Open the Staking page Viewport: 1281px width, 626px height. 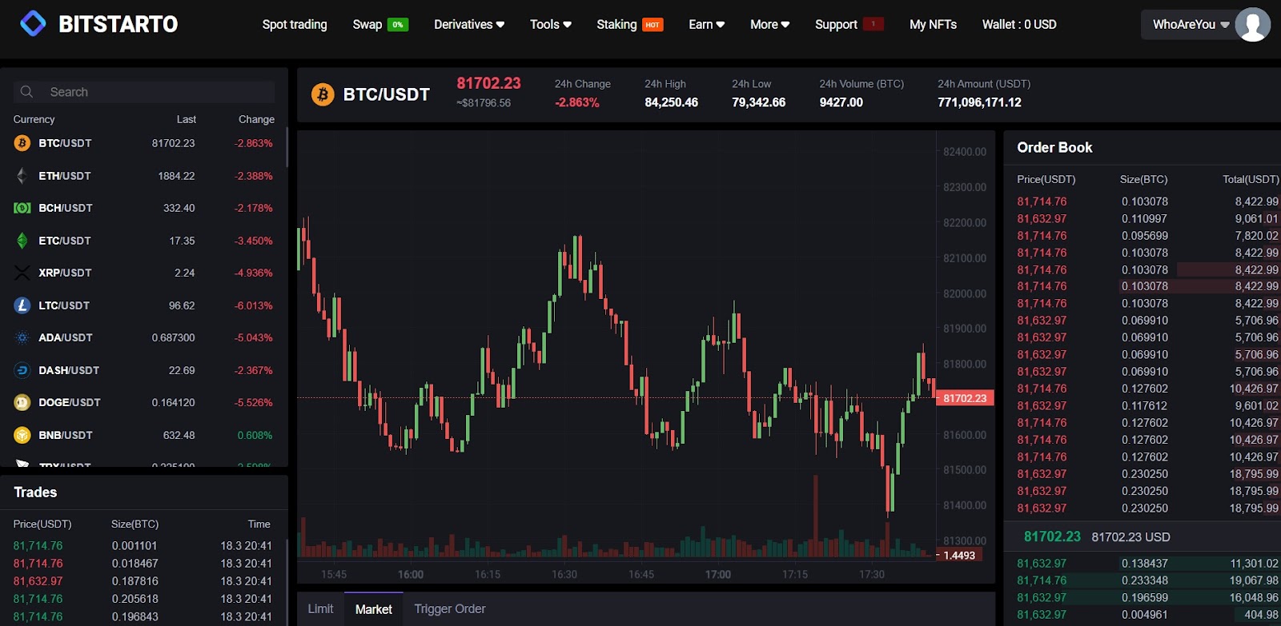[x=616, y=25]
